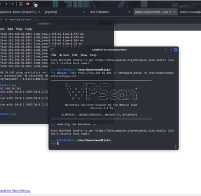The image size is (201, 196).
Task: Click the icmp_seq=4 ping reply line
Action: [x=42, y=34]
